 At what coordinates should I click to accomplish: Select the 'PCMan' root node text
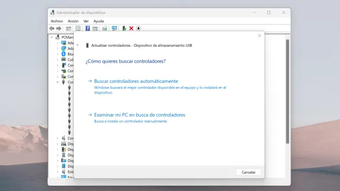point(67,37)
